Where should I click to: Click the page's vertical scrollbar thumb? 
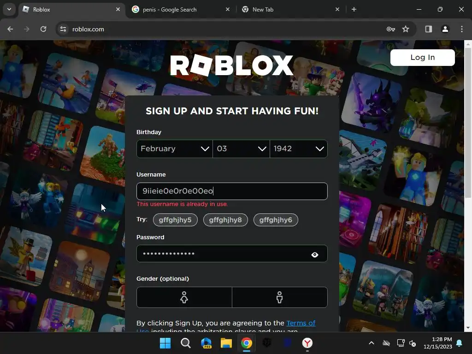(x=468, y=123)
